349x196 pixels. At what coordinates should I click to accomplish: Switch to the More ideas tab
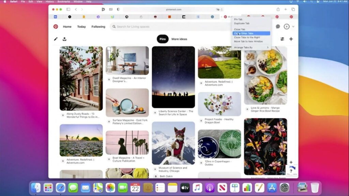point(179,39)
